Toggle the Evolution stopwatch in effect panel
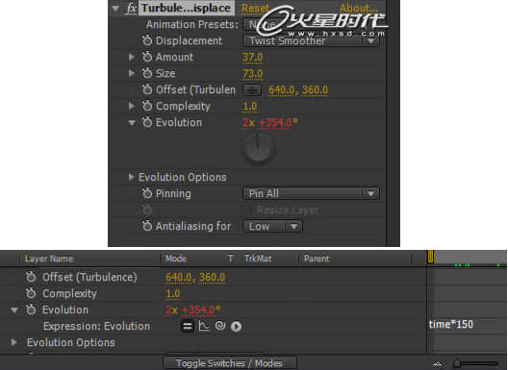 pos(147,122)
